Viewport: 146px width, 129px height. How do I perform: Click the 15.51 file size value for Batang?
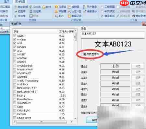(63, 96)
